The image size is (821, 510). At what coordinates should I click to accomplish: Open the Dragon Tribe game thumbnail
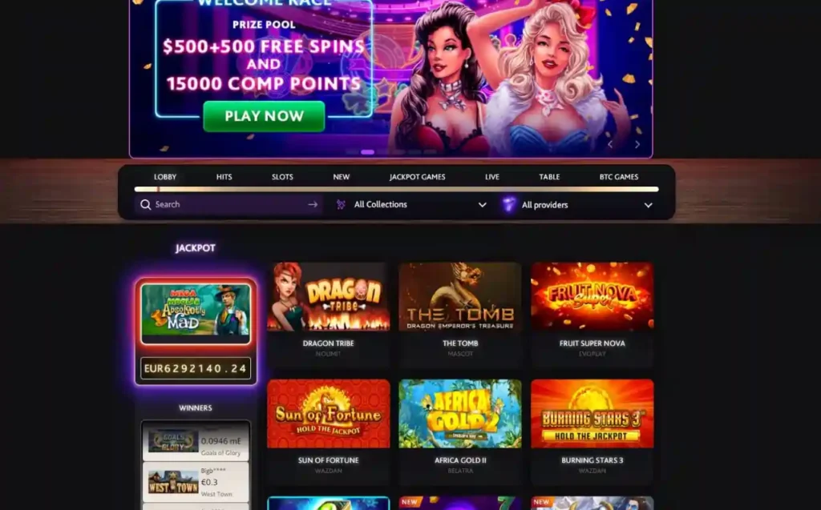(x=328, y=296)
